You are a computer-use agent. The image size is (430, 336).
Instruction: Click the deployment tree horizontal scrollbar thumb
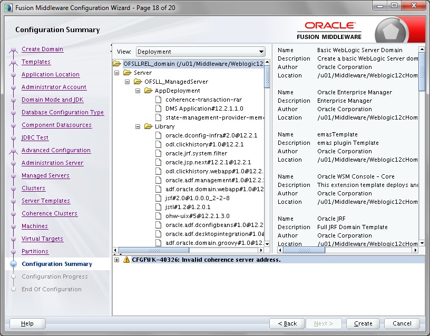click(x=153, y=250)
